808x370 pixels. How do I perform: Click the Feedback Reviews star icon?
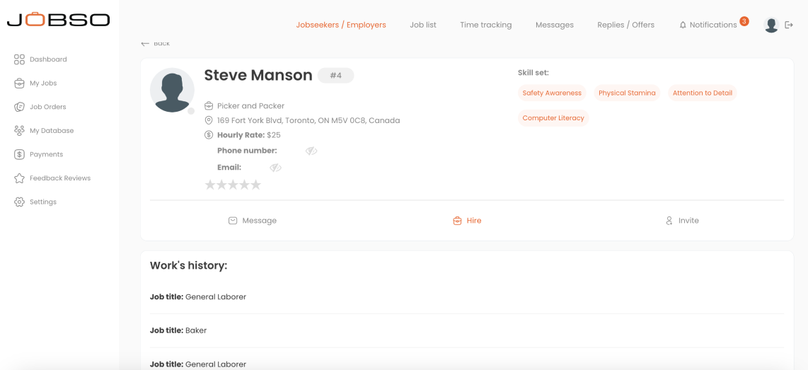tap(19, 178)
